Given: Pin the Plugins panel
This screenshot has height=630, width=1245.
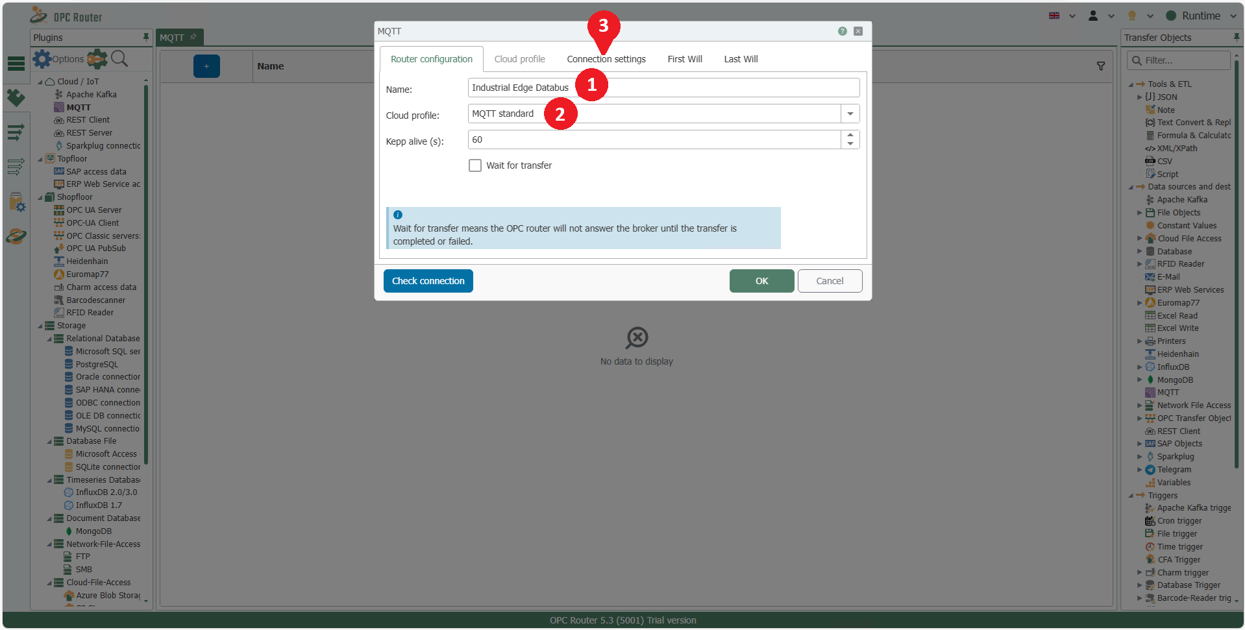Looking at the screenshot, I should point(146,38).
